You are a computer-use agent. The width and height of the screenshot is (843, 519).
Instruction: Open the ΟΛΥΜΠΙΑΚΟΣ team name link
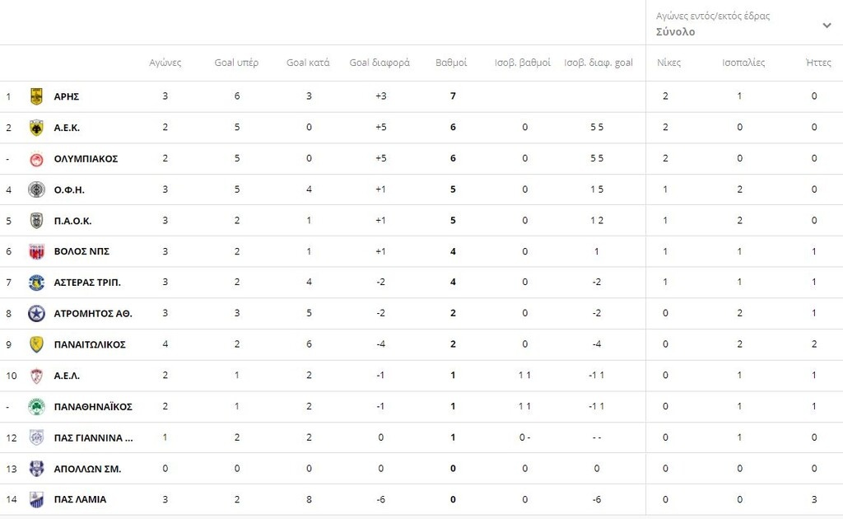[x=86, y=159]
